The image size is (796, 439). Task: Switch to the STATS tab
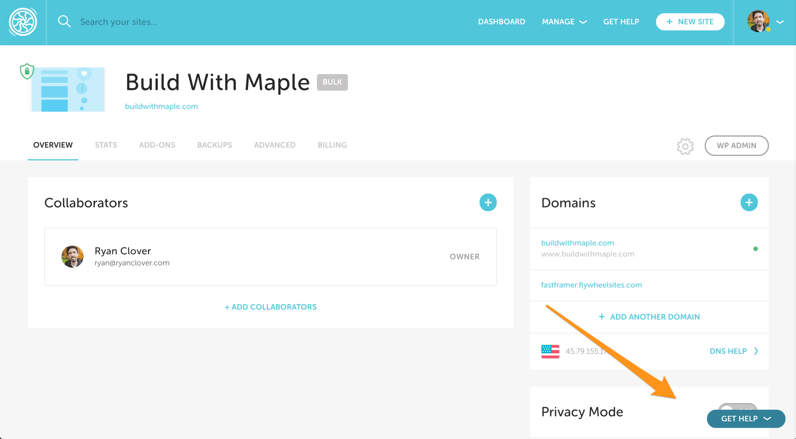click(x=106, y=145)
